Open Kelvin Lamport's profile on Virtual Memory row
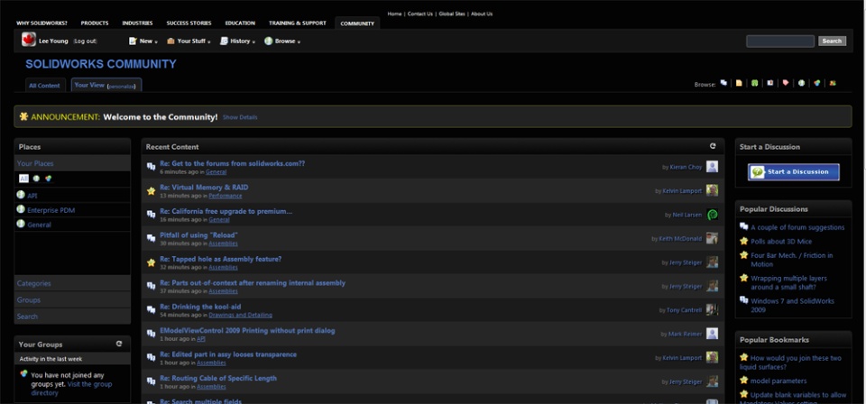Viewport: 866px width, 404px height. (682, 191)
